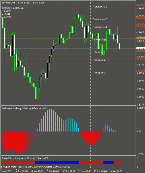The width and height of the screenshot is (145, 173).
Task: Click the -1.9850 indicator scale value
Action: point(141,154)
